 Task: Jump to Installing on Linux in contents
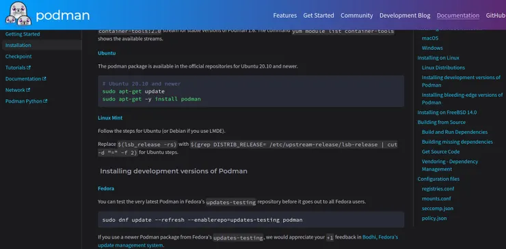click(x=438, y=58)
